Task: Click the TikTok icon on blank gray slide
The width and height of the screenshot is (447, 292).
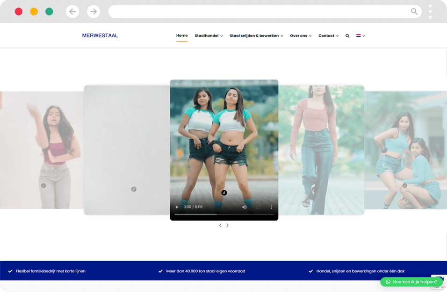Action: point(134,189)
